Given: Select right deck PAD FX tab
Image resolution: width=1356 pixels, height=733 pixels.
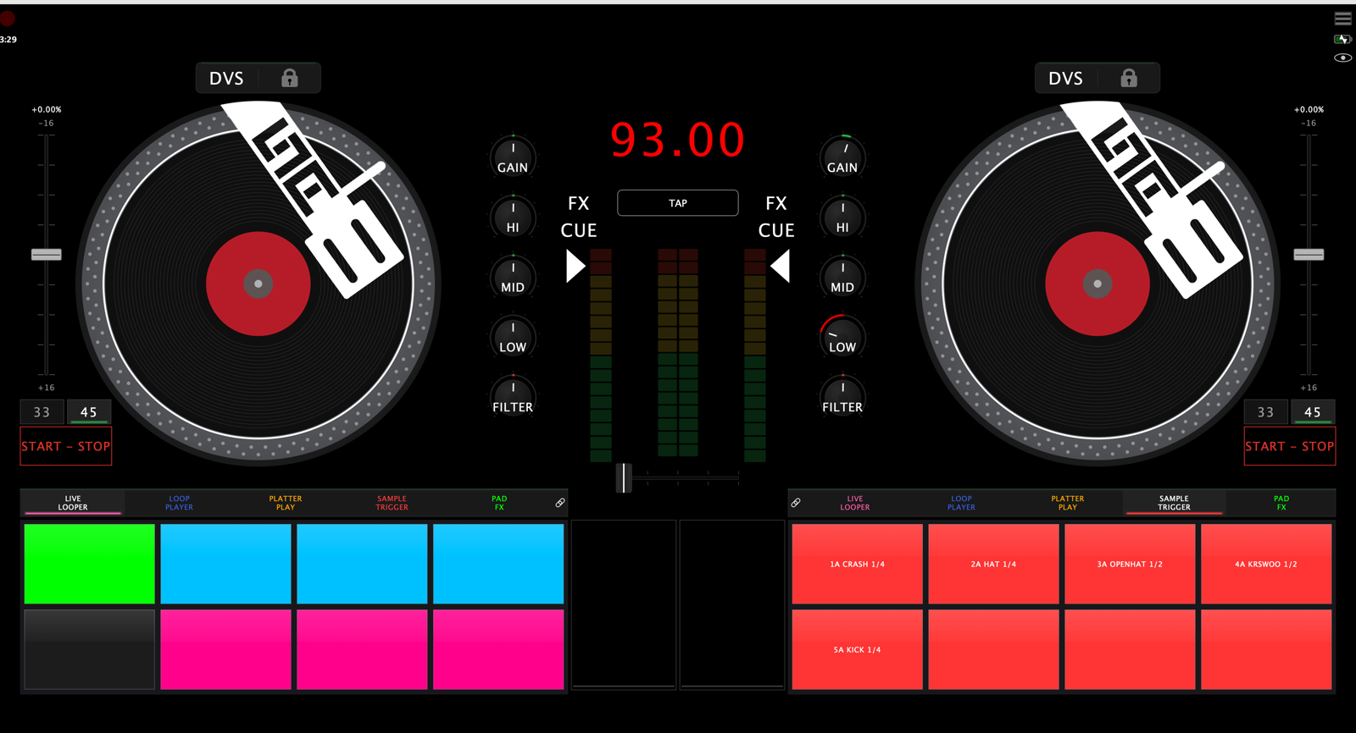Looking at the screenshot, I should [1281, 503].
